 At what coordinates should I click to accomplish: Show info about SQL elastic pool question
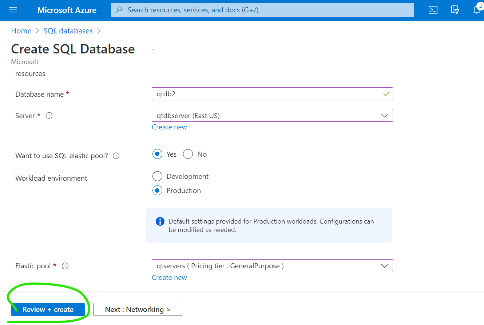116,156
